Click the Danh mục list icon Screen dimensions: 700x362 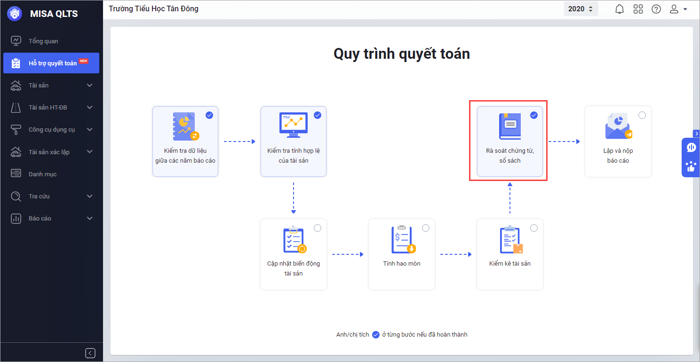pyautogui.click(x=16, y=173)
